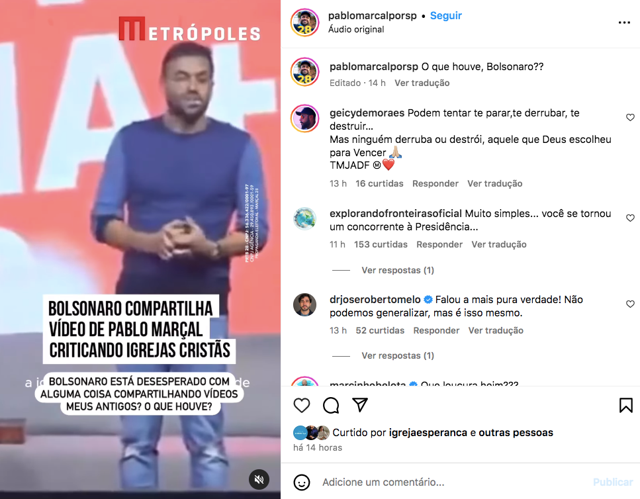
Task: Share post using paper plane icon
Action: (x=360, y=405)
